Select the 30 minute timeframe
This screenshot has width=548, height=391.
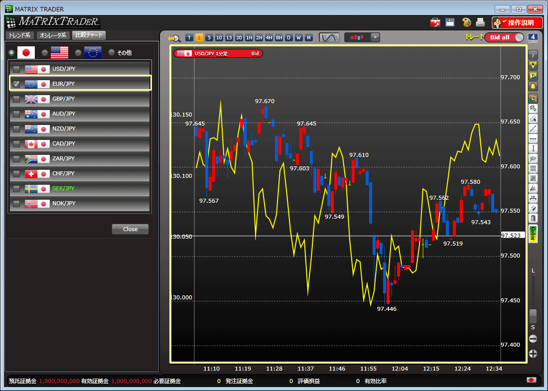pyautogui.click(x=239, y=38)
